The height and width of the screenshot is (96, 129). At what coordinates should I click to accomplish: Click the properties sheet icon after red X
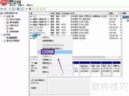pos(34,9)
